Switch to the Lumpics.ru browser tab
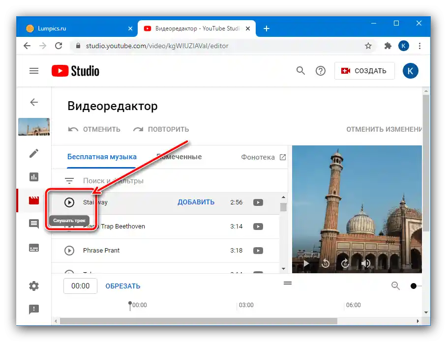 (77, 28)
